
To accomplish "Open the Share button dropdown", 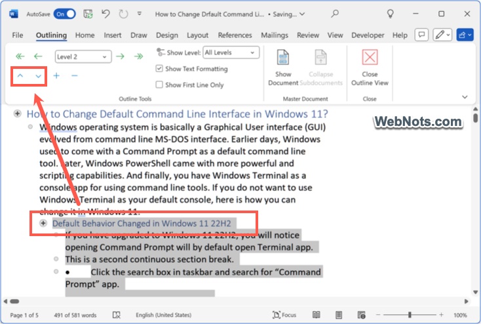I will click(x=465, y=35).
